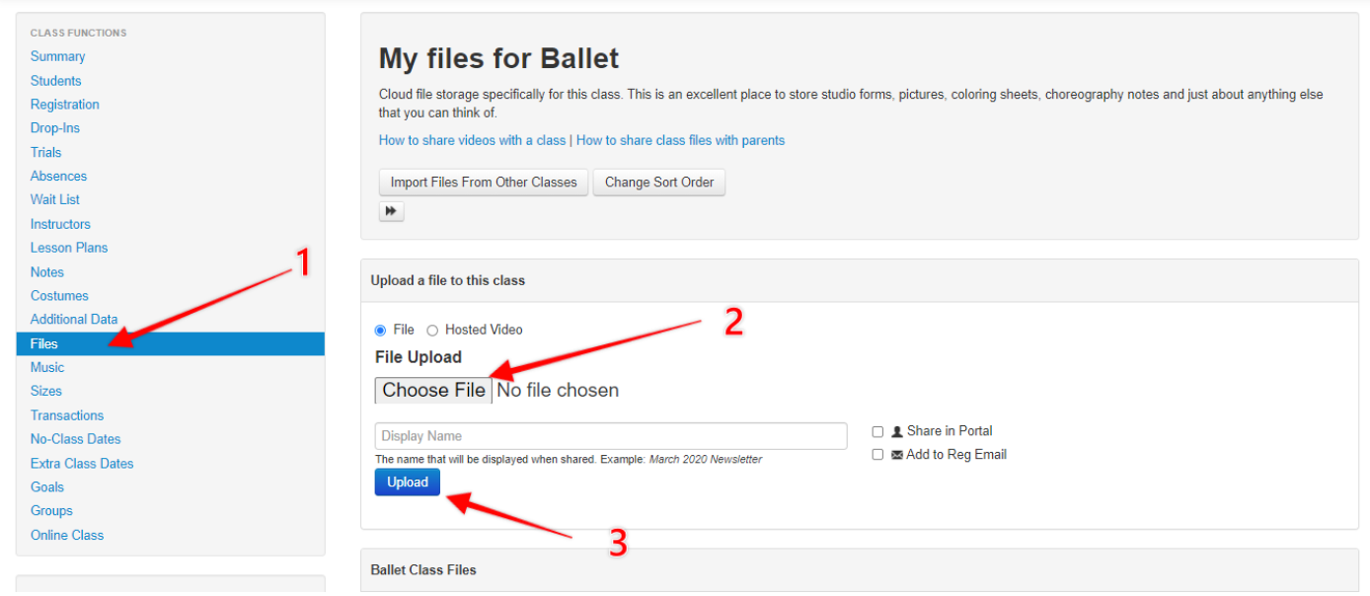Screen dimensions: 1370x596
Task: Click the person icon beside Share in Portal
Action: point(897,431)
